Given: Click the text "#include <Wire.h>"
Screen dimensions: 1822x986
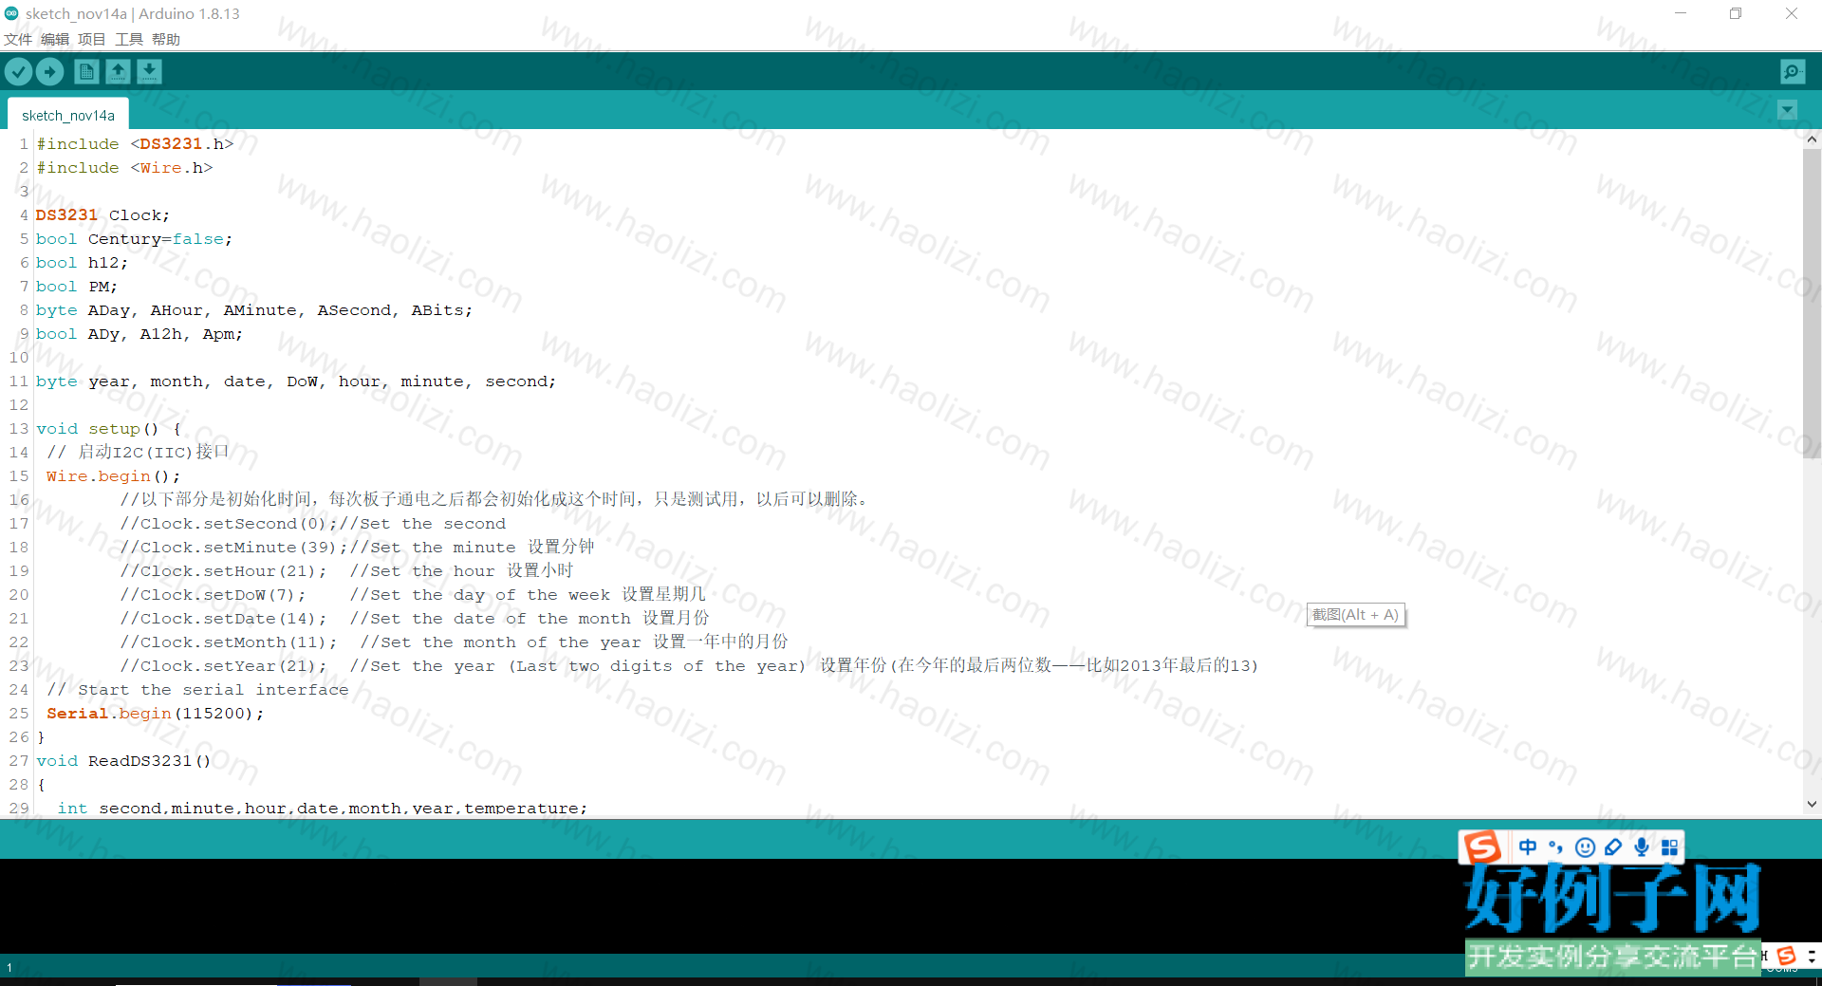Looking at the screenshot, I should [x=124, y=168].
